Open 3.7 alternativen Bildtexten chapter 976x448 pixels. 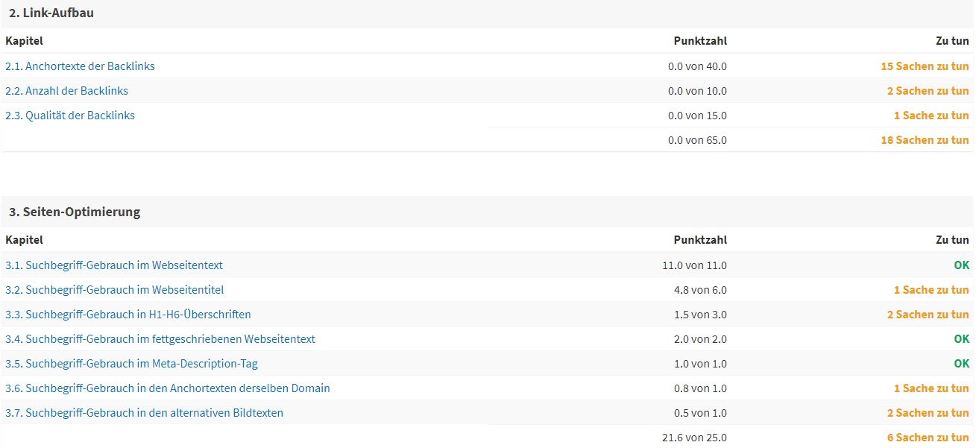[x=144, y=413]
